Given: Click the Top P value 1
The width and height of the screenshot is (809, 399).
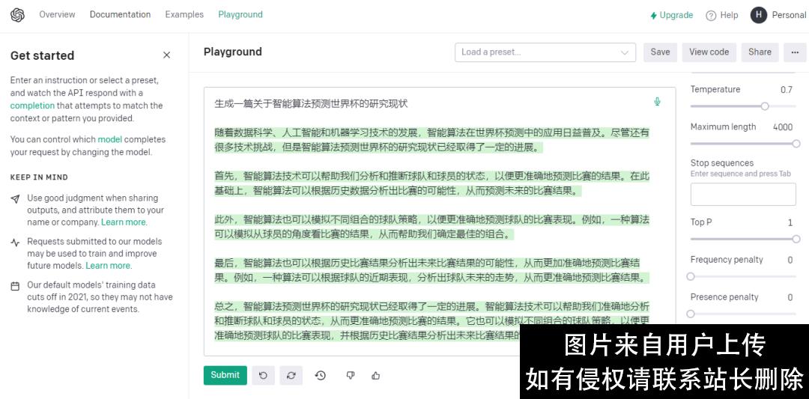Looking at the screenshot, I should click(790, 222).
